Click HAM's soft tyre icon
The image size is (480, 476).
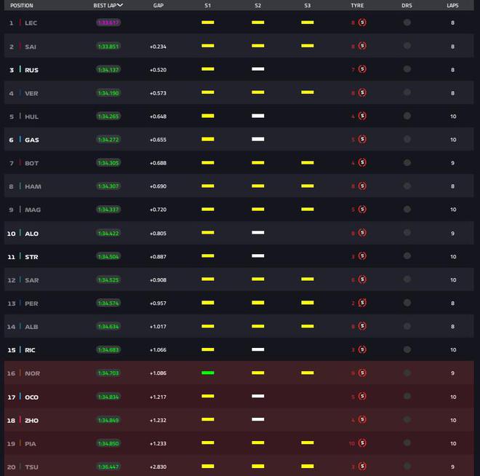tap(362, 186)
